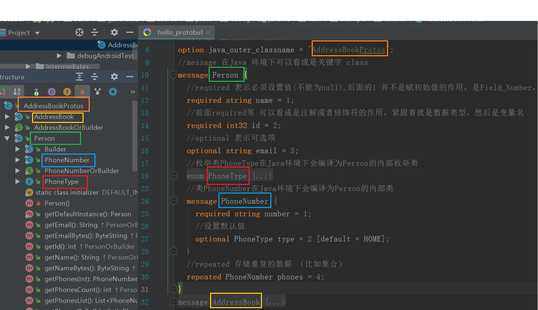This screenshot has width=538, height=310.
Task: Select Person() constructor entry
Action: 57,203
